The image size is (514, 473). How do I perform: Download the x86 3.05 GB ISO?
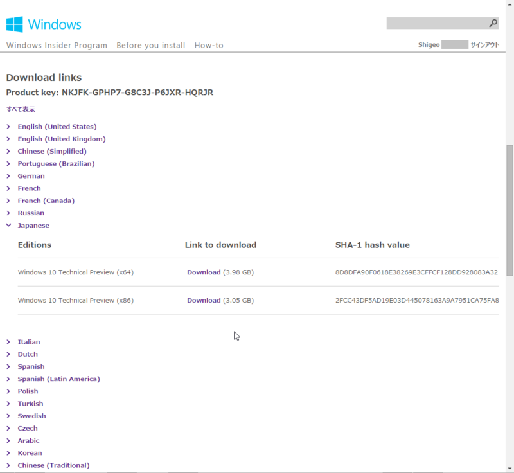(204, 301)
